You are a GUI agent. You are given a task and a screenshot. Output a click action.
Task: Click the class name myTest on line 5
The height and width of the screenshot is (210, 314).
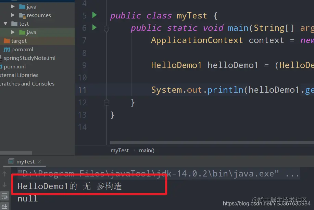(x=192, y=16)
